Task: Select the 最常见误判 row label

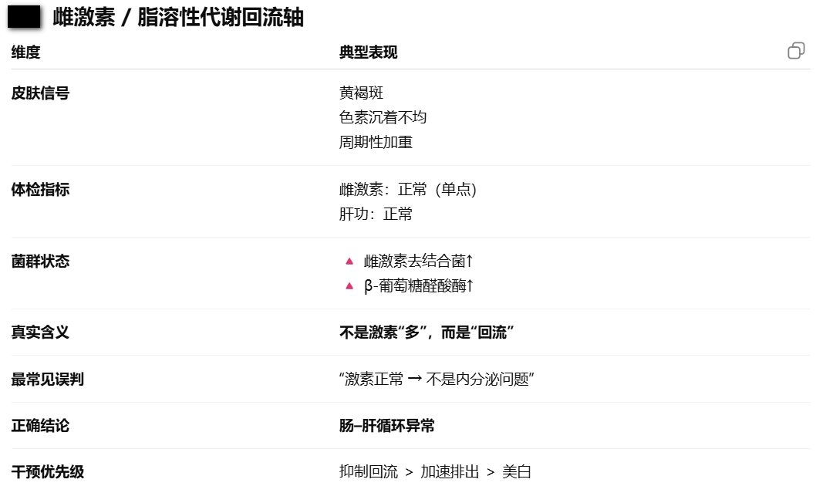Action: (x=48, y=380)
